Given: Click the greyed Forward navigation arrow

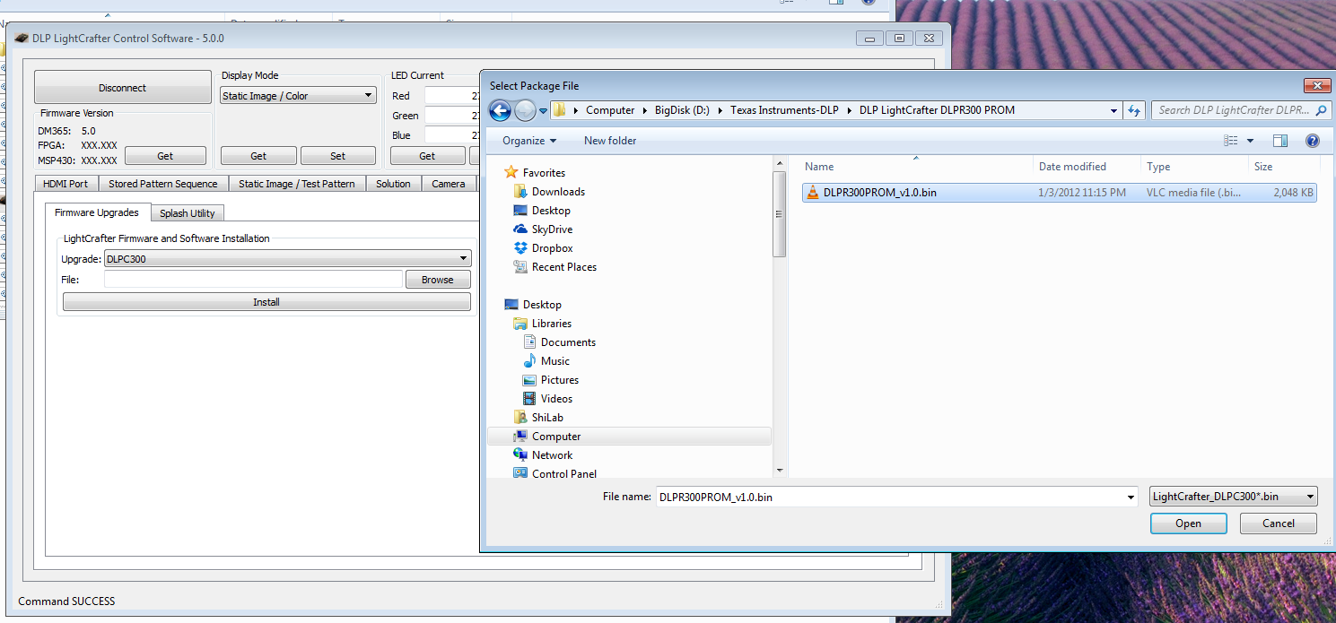Looking at the screenshot, I should 526,110.
